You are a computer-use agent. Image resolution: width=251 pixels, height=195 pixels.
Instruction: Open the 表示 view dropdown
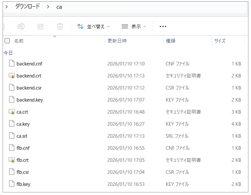[134, 26]
